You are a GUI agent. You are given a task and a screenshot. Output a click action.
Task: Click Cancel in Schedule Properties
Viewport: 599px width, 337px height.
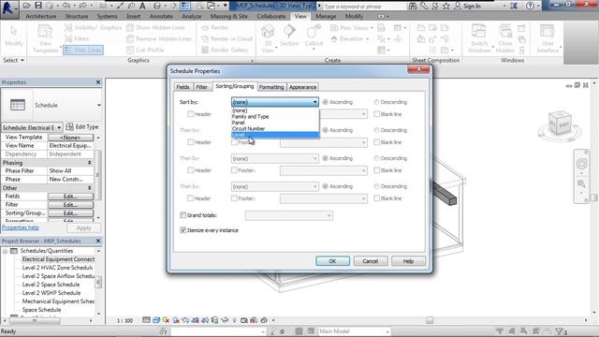click(x=371, y=261)
